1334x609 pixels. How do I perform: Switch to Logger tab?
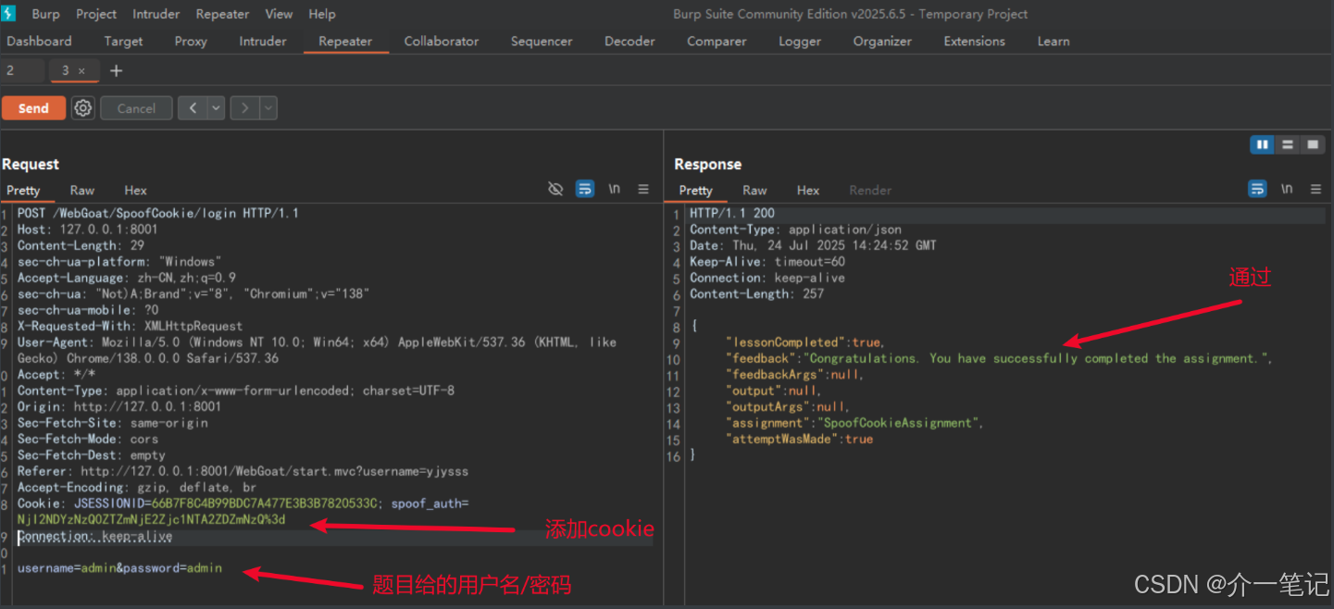coord(800,42)
